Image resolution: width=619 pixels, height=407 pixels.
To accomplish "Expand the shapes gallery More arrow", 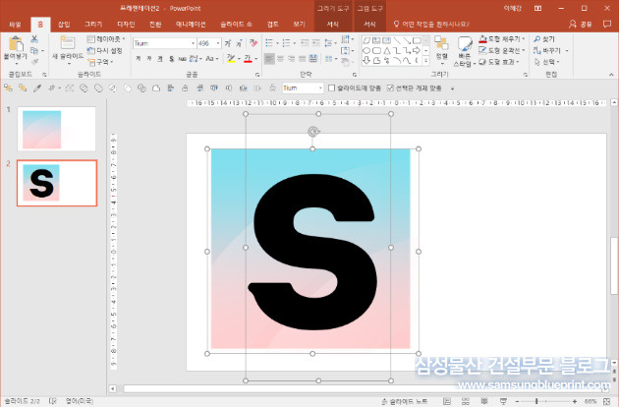I will point(426,61).
